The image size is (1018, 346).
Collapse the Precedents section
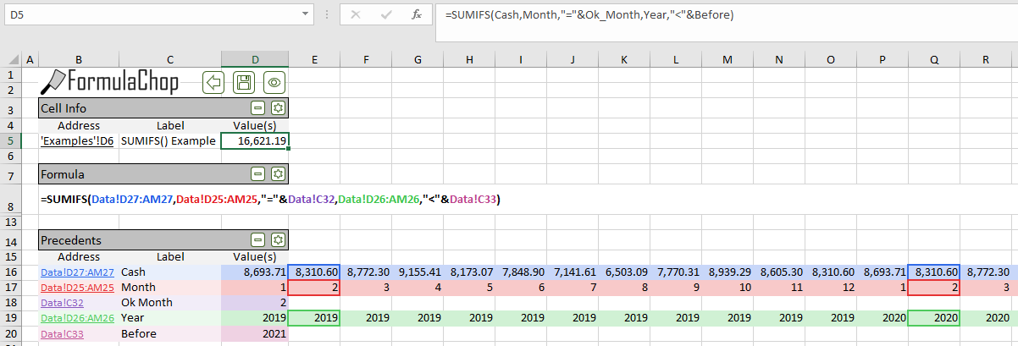[258, 240]
